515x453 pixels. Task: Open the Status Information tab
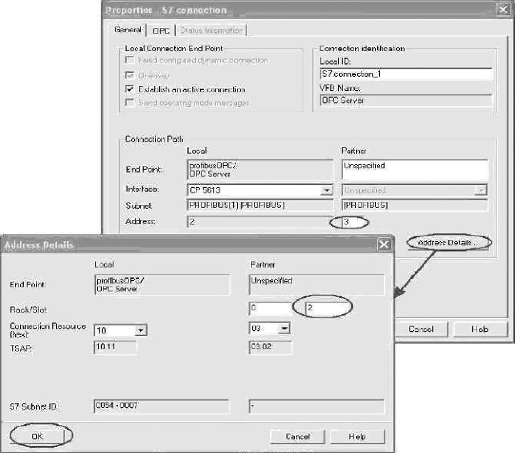211,31
